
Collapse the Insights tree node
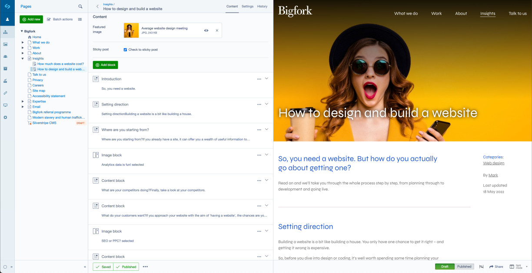click(23, 59)
